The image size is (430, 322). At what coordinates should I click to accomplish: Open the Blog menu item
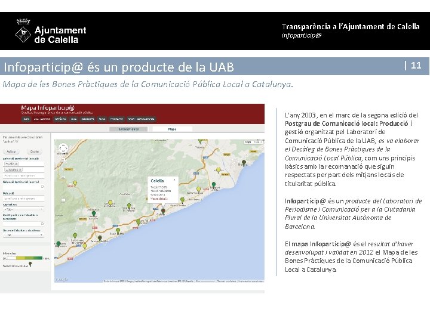102,119
